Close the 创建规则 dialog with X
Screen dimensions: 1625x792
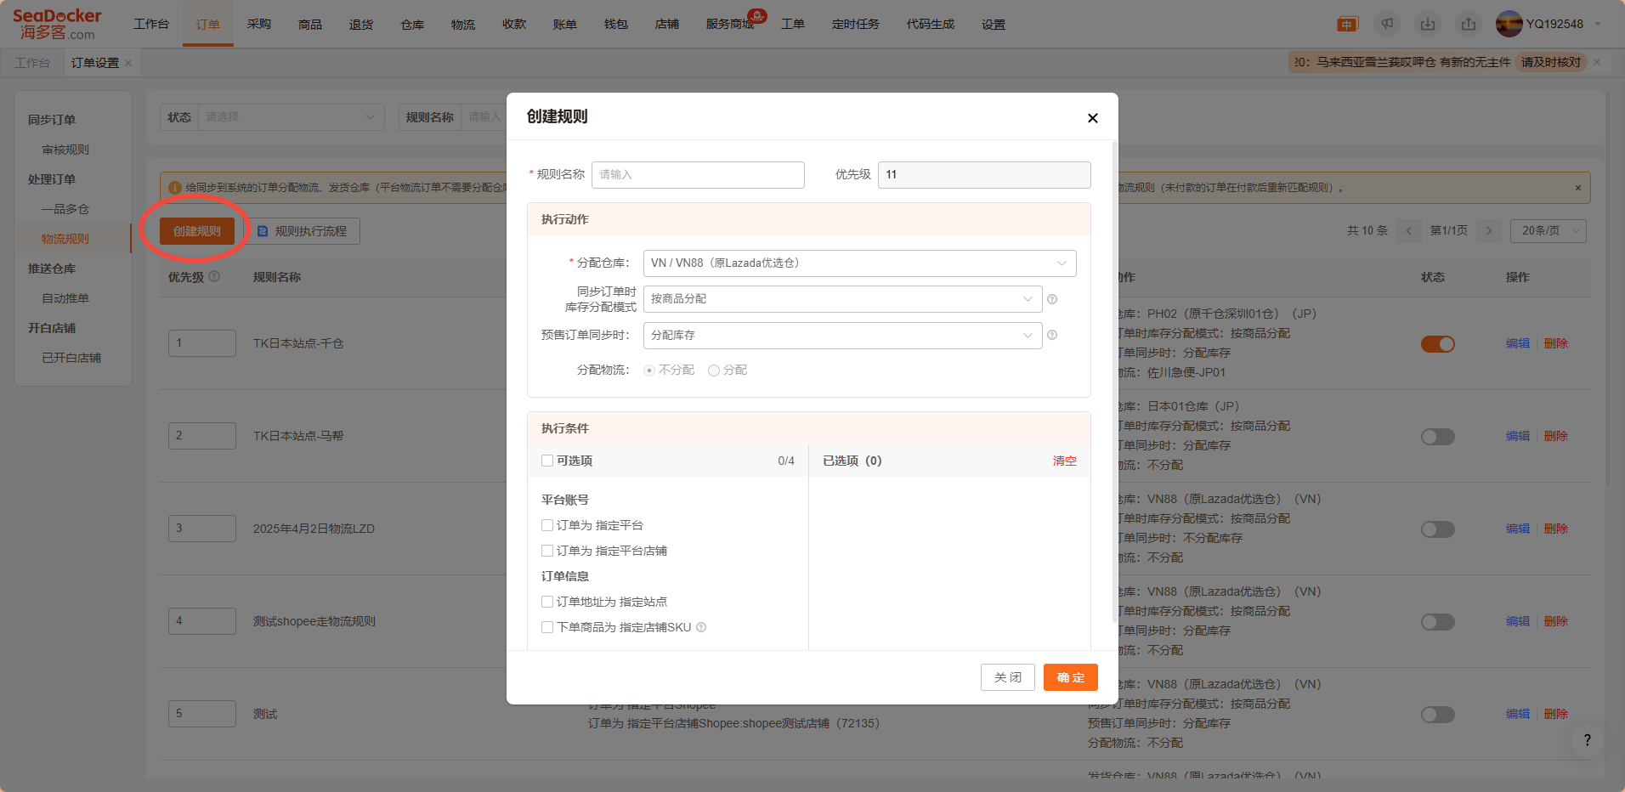click(1093, 118)
